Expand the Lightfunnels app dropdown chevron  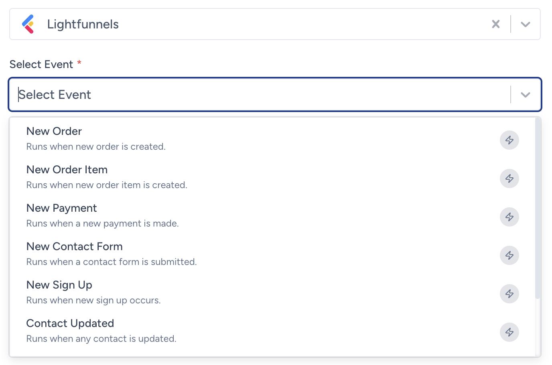[x=526, y=24]
